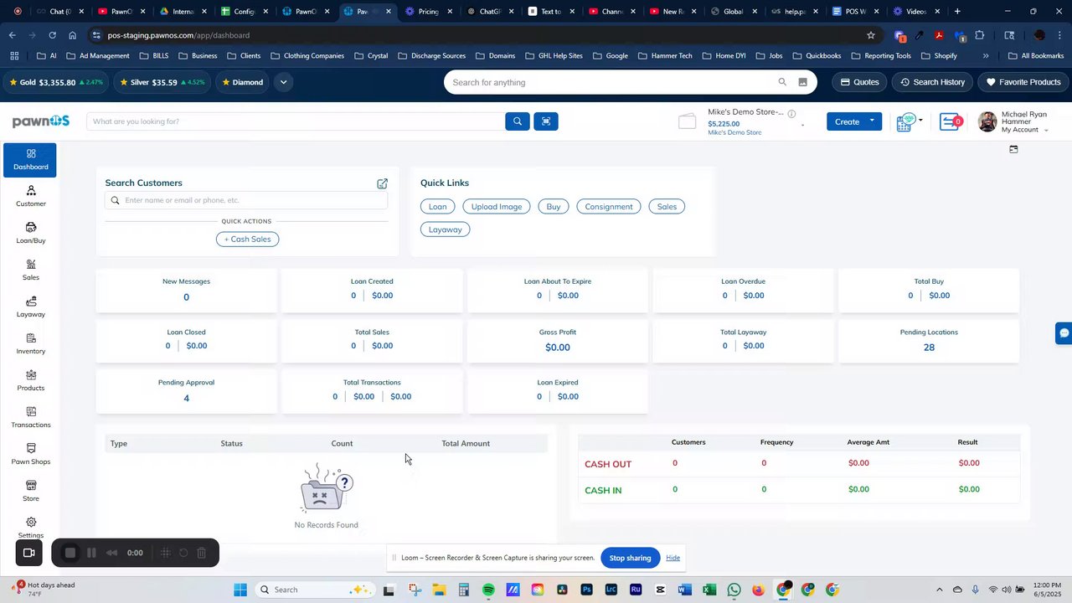Open the Pawn Shops sidebar item
Image resolution: width=1072 pixels, height=603 pixels.
tap(31, 454)
